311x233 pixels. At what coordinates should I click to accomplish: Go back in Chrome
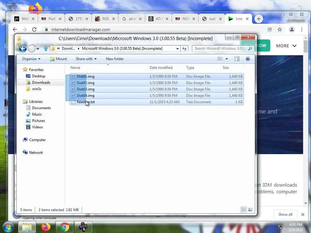coord(15,29)
